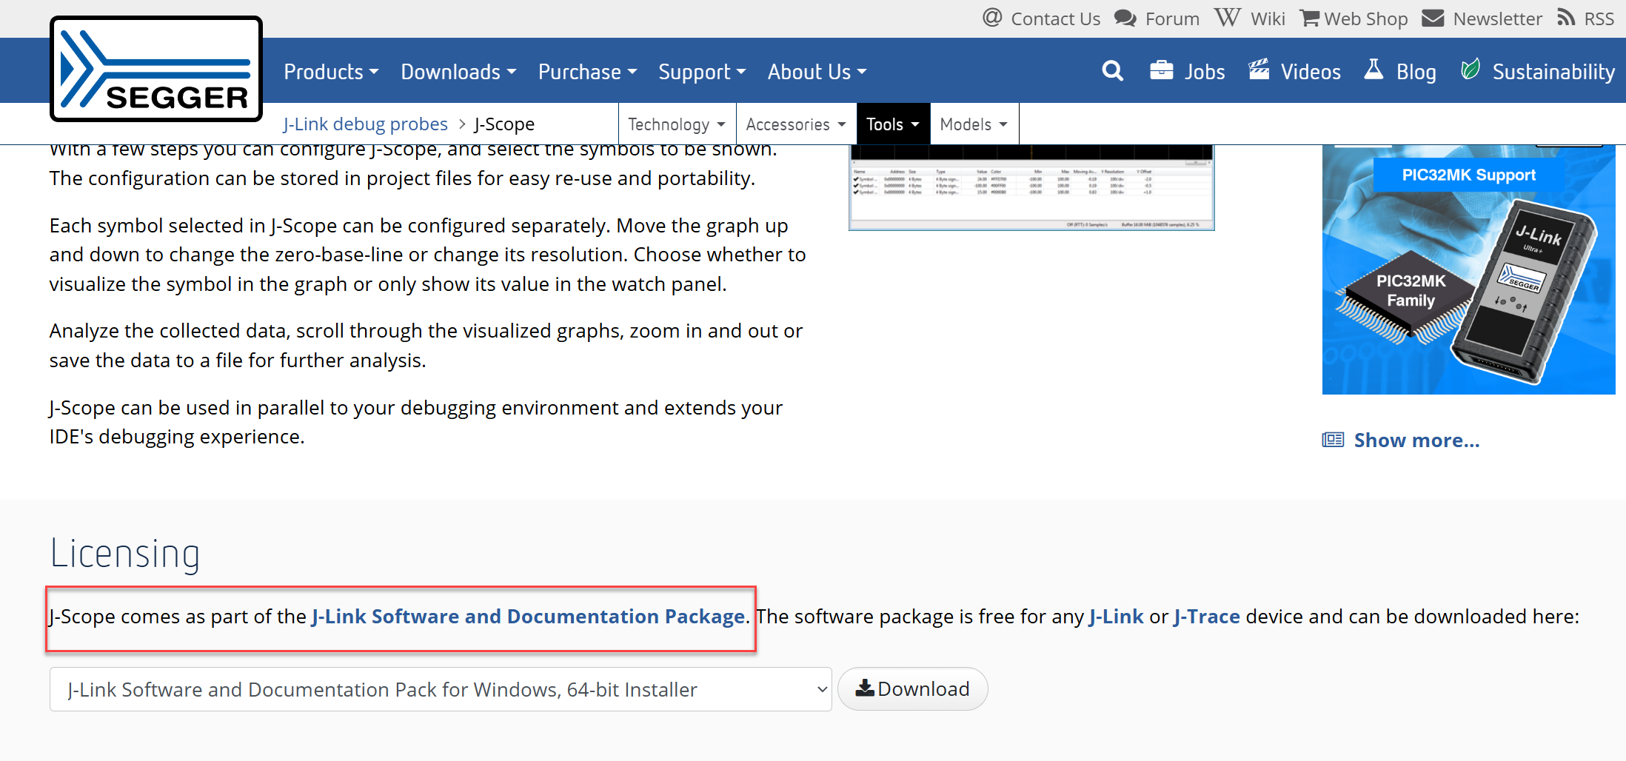This screenshot has height=761, width=1626.
Task: Open the search magnifier icon
Action: [1112, 71]
